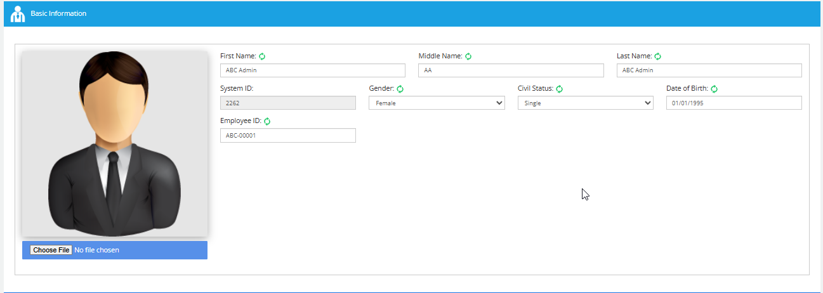
Task: Focus the Middle Name field containing AA
Action: (x=511, y=70)
